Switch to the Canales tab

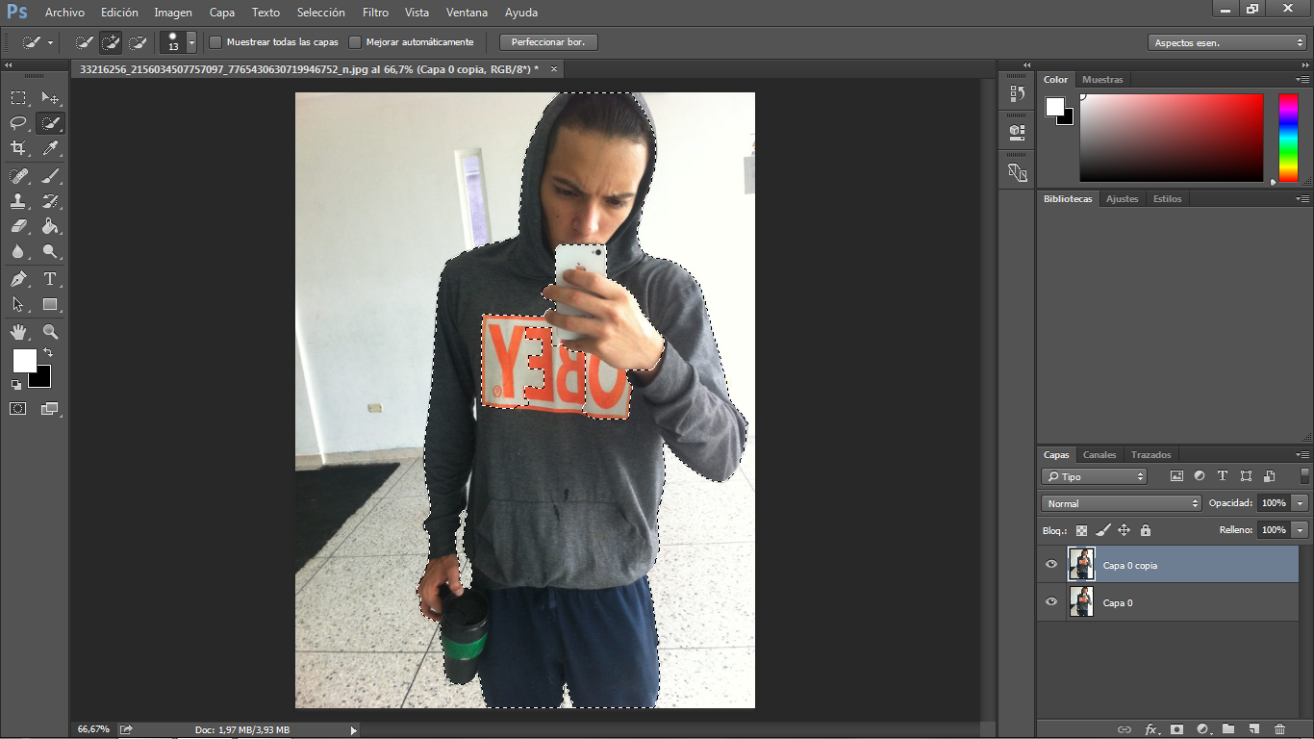1099,455
